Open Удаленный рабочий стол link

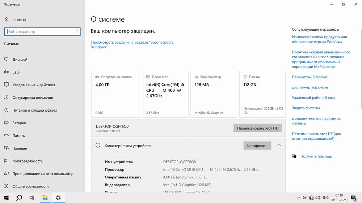pyautogui.click(x=313, y=98)
